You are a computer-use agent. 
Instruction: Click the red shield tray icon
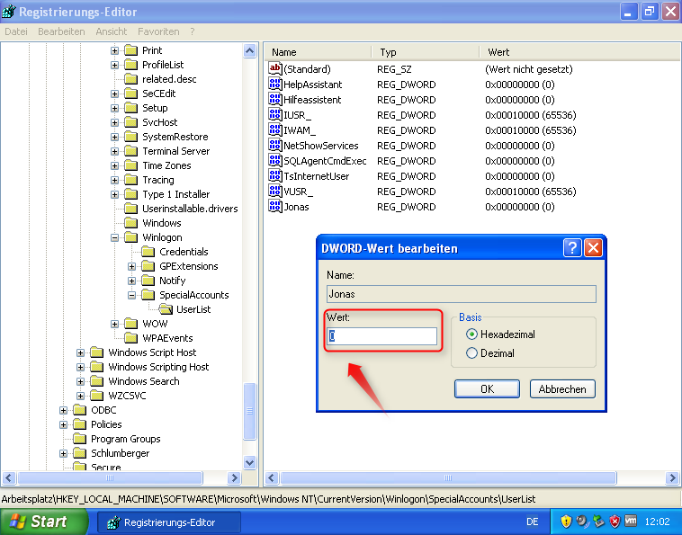[615, 522]
